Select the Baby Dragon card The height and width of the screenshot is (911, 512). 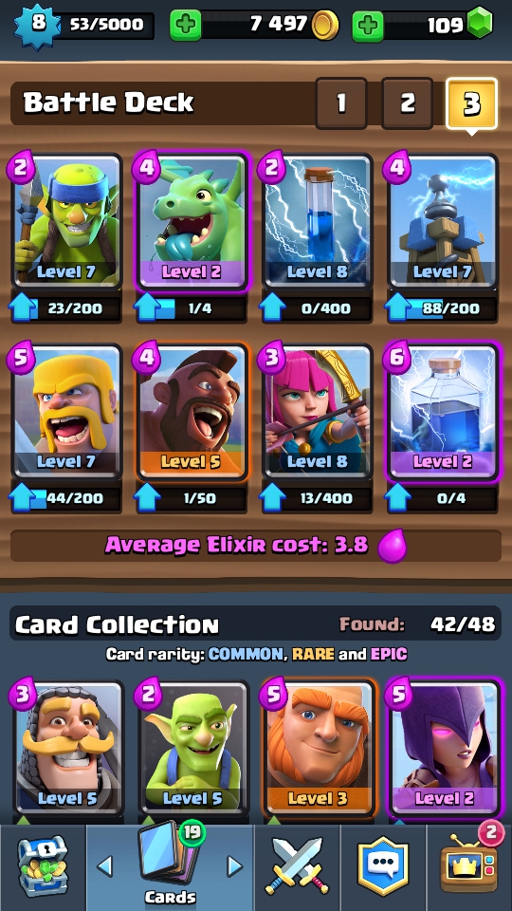point(192,222)
